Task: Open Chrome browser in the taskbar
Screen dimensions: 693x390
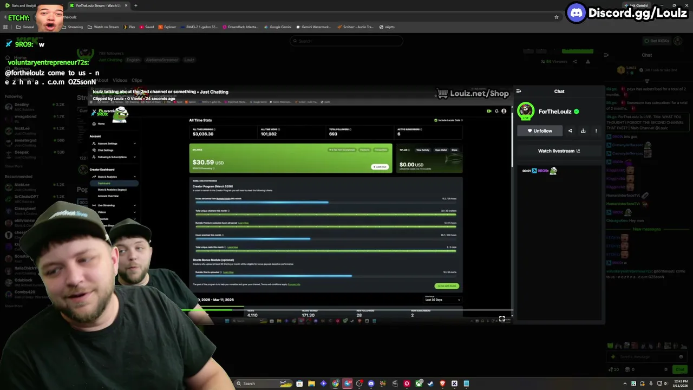Action: point(335,383)
